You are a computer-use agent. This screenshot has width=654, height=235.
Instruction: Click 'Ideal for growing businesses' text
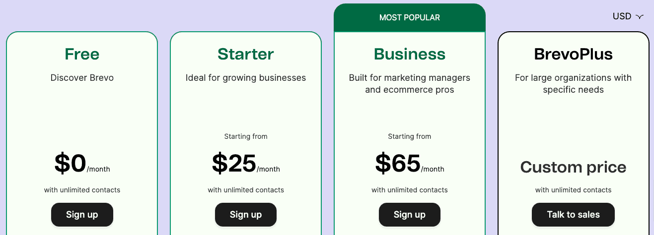246,78
